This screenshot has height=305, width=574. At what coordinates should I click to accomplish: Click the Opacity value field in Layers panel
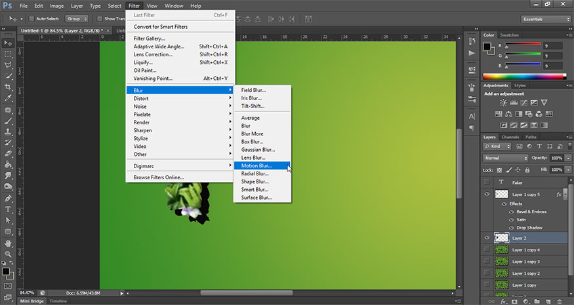pyautogui.click(x=556, y=158)
